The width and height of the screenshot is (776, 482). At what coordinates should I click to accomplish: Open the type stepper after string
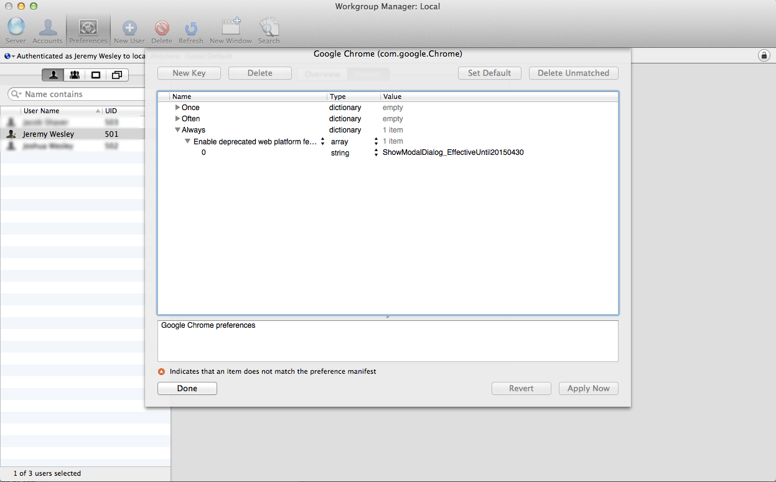point(376,152)
